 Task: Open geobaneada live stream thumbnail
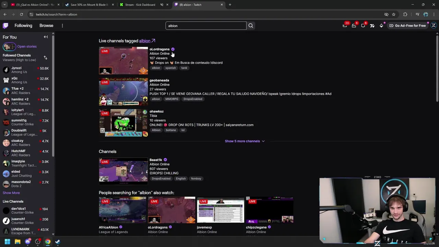click(x=123, y=92)
